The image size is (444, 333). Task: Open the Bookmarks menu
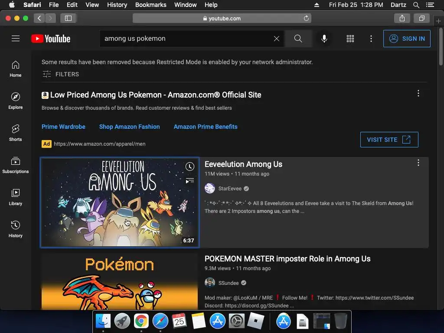click(x=150, y=5)
